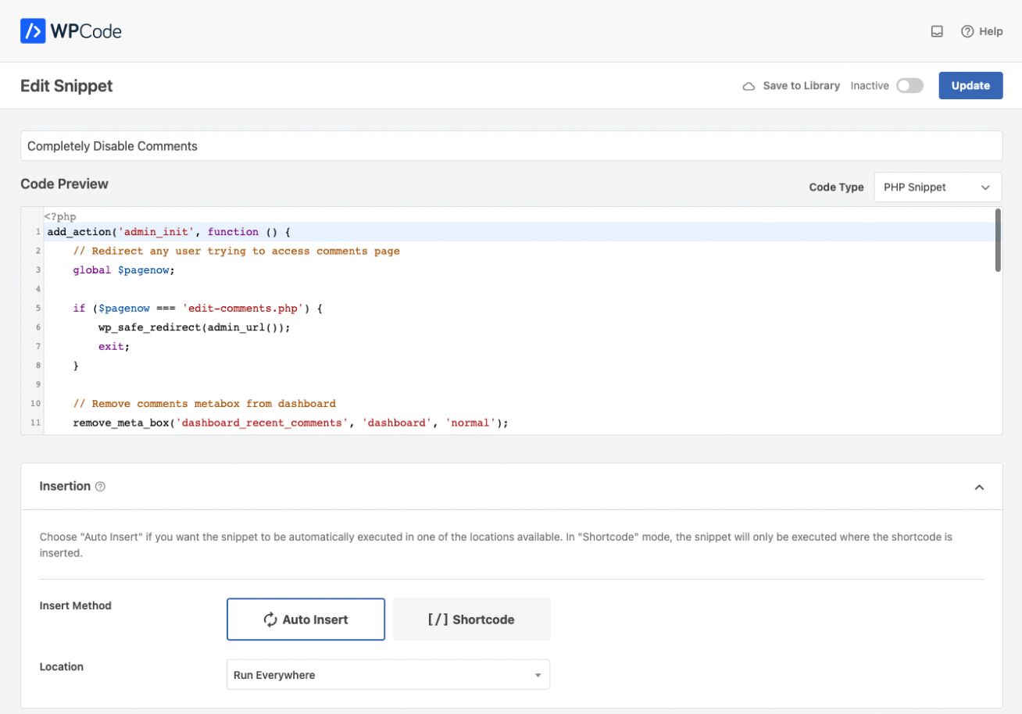
Task: Click the WPCode logo icon
Action: point(33,31)
